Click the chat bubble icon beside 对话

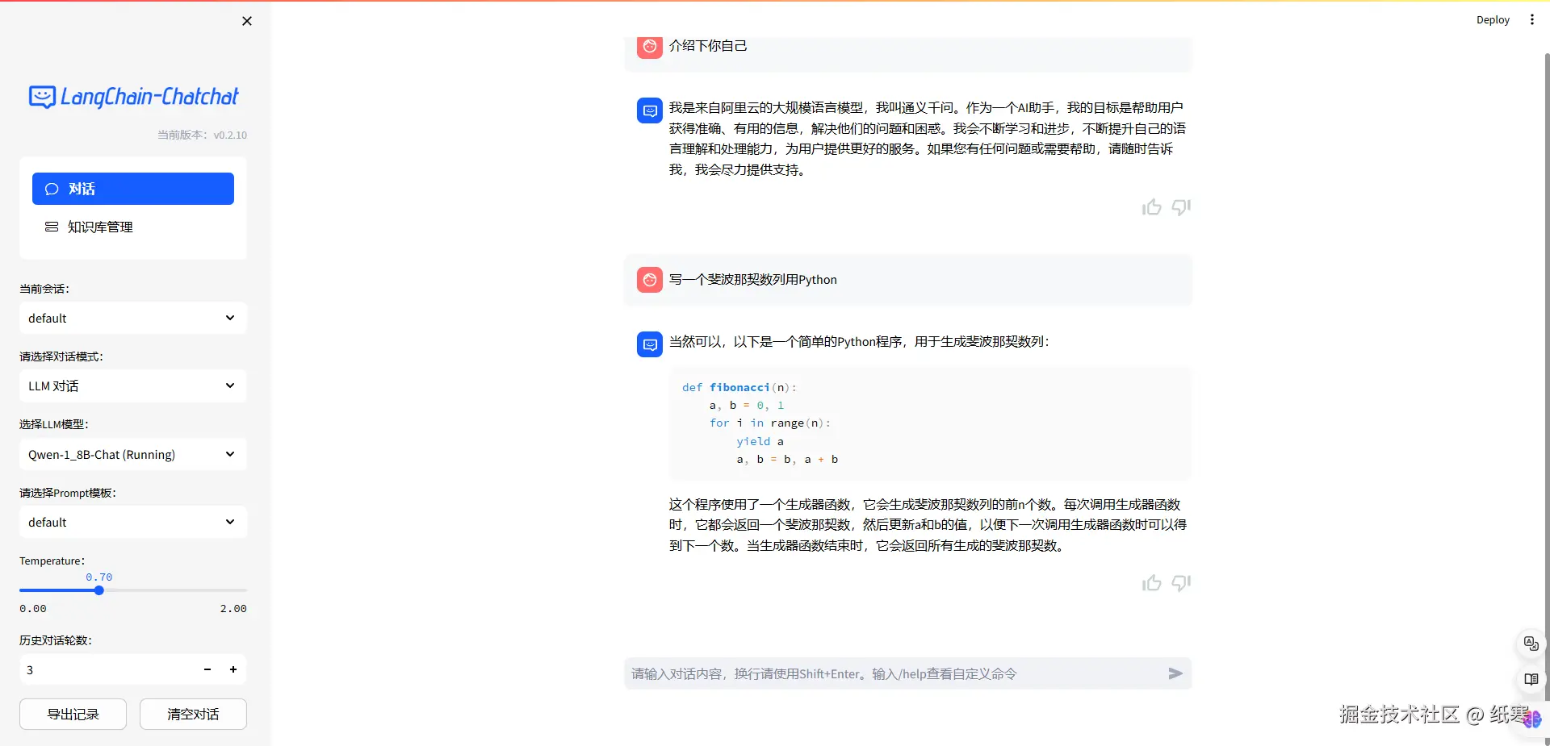pyautogui.click(x=52, y=189)
